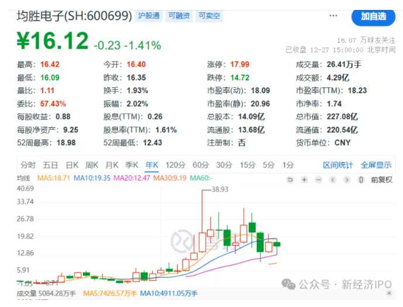Viewport: 403px width, 307px height.
Task: Click the 52周最高 value 18.98
Action: (66, 143)
